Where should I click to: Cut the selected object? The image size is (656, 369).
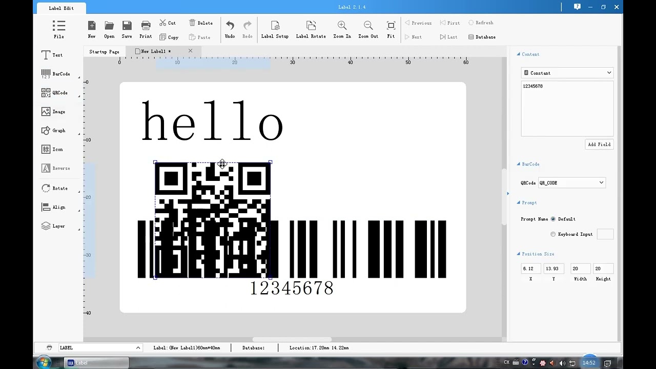(168, 23)
